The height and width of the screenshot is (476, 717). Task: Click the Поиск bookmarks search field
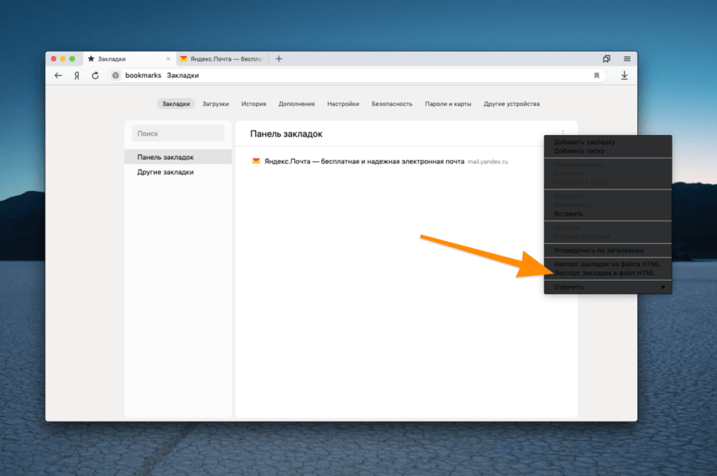pyautogui.click(x=178, y=134)
